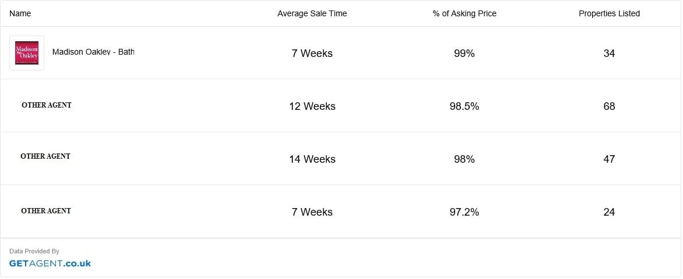This screenshot has height=279, width=683.
Task: Click the 97.2% asking price value
Action: 464,212
